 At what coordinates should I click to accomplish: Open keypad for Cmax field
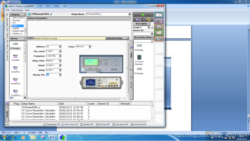90,47
